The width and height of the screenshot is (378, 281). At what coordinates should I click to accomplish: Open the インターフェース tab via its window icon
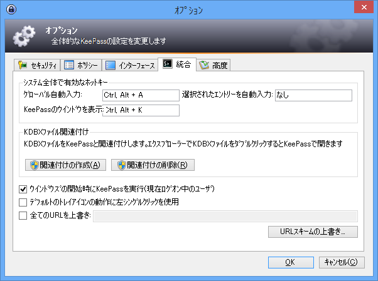(111, 65)
